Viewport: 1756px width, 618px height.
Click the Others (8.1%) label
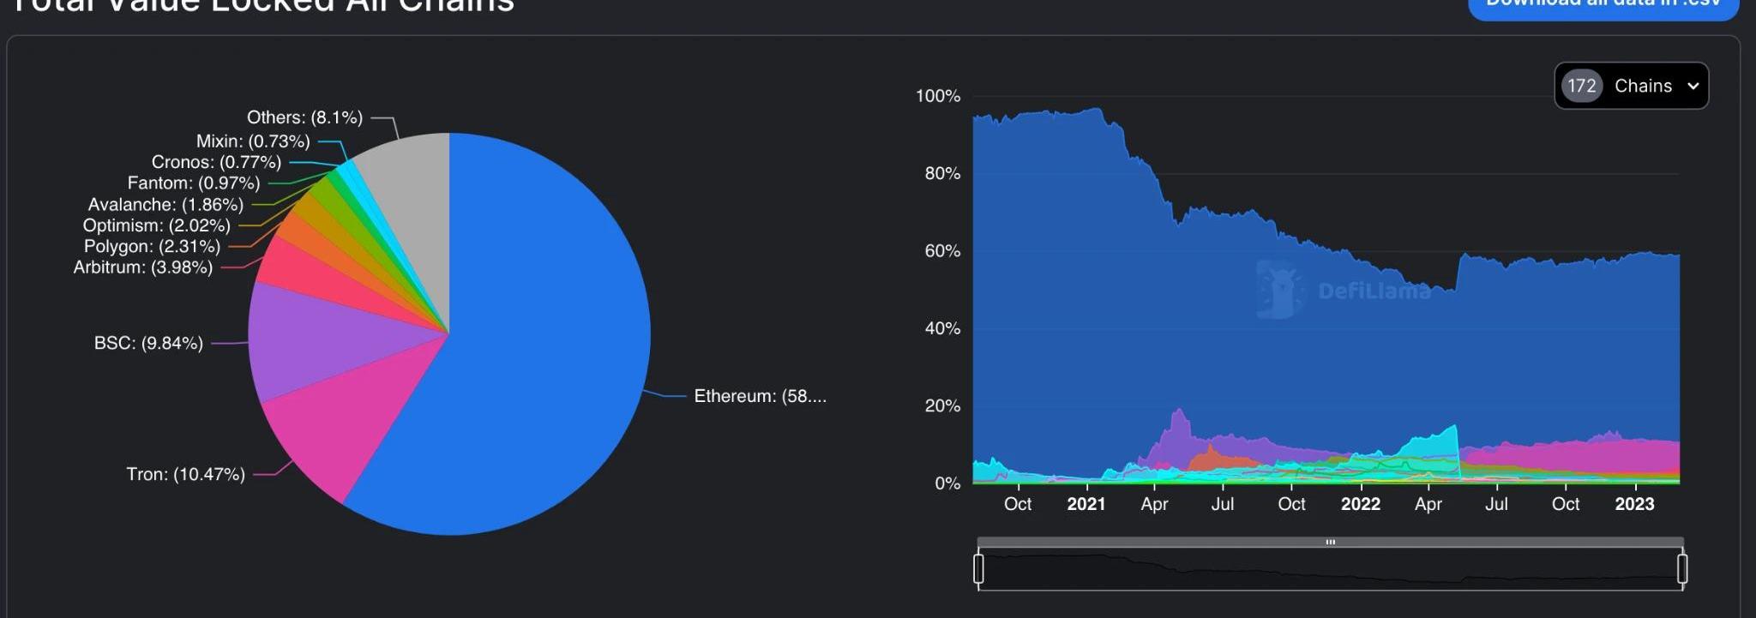[304, 117]
